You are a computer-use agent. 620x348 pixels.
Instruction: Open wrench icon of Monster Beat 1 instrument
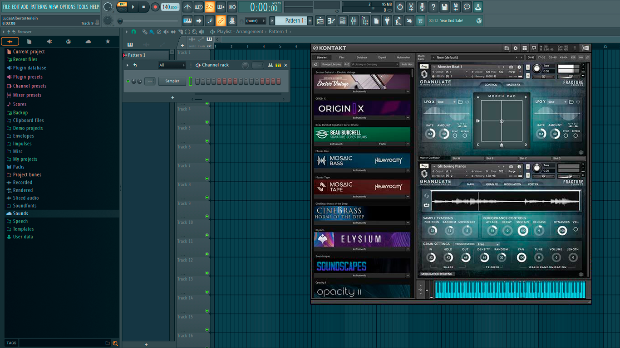coord(424,67)
